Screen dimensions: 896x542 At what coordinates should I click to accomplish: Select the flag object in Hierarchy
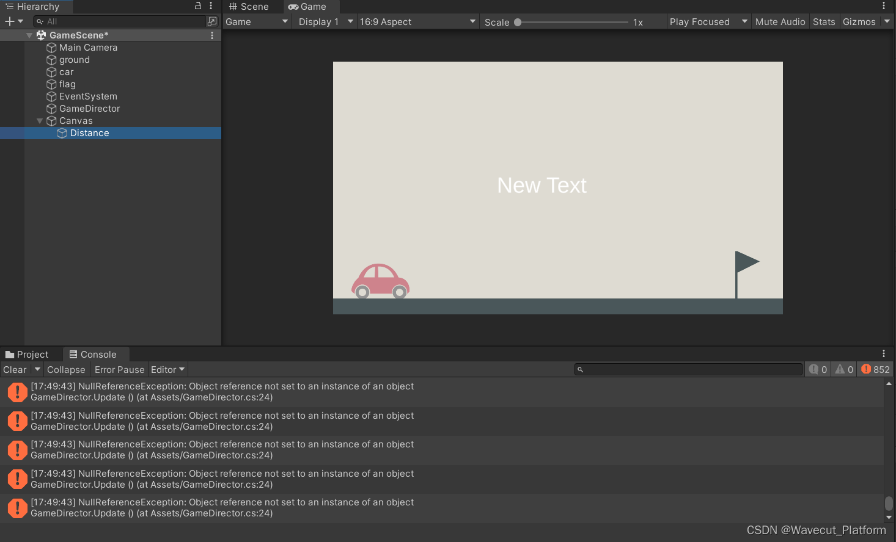click(67, 84)
